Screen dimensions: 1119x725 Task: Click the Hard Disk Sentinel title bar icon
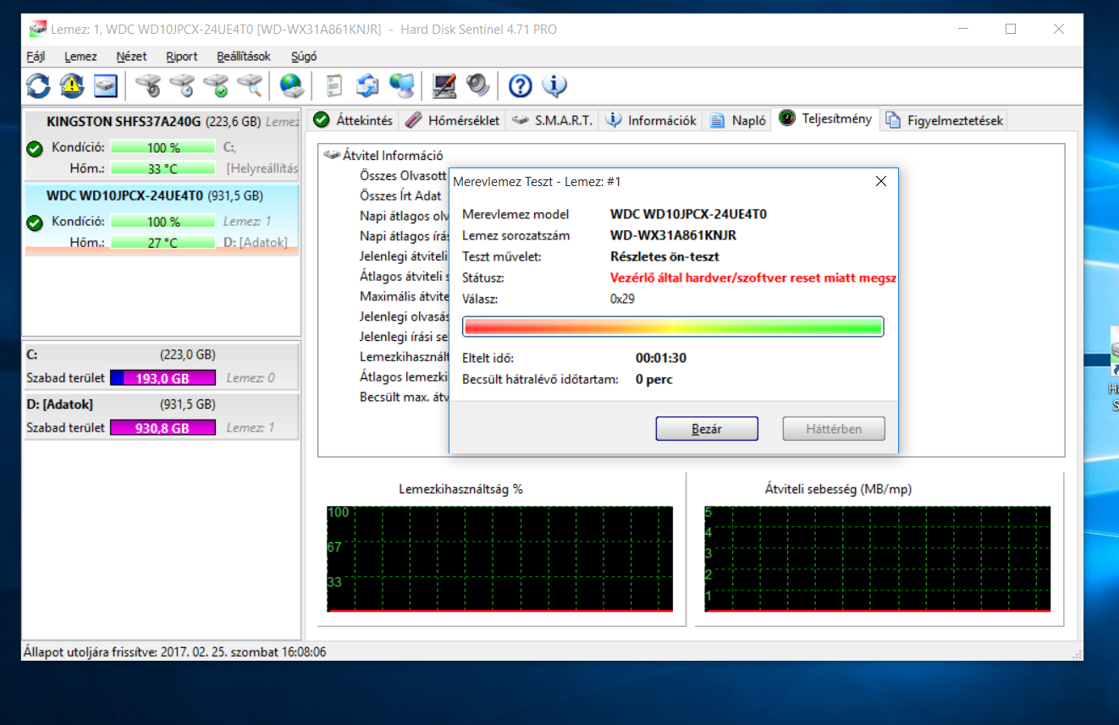click(x=38, y=29)
